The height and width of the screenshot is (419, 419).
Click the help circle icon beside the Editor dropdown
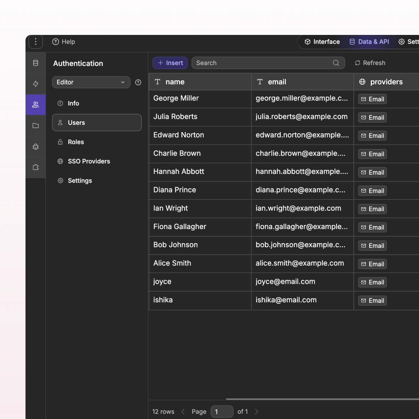click(x=138, y=82)
